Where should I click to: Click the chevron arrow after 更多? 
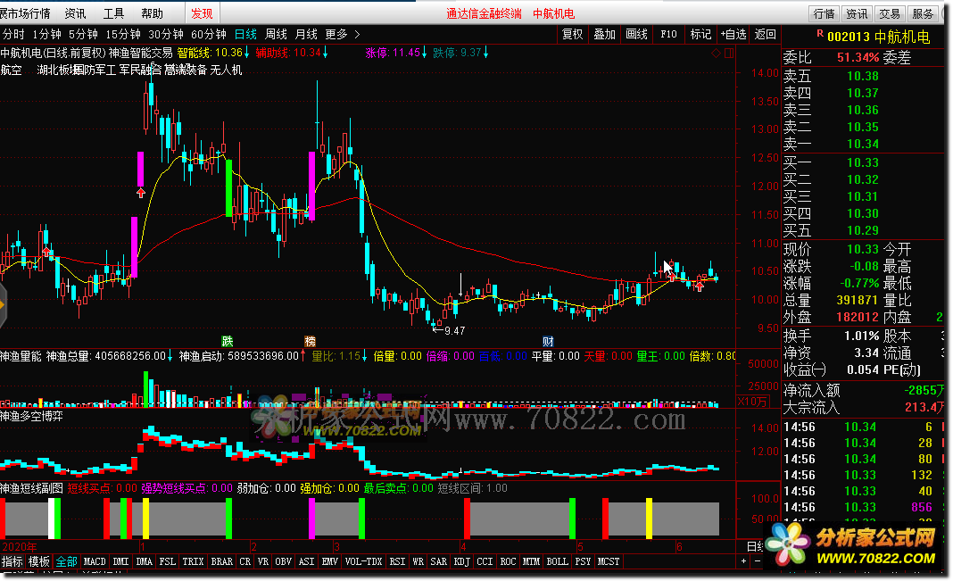[x=357, y=34]
